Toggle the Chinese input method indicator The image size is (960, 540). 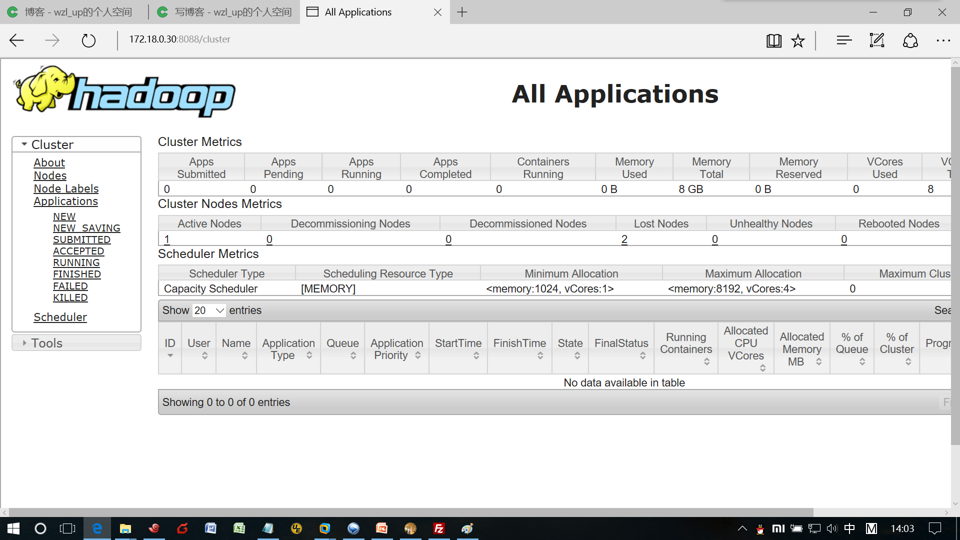[x=849, y=528]
